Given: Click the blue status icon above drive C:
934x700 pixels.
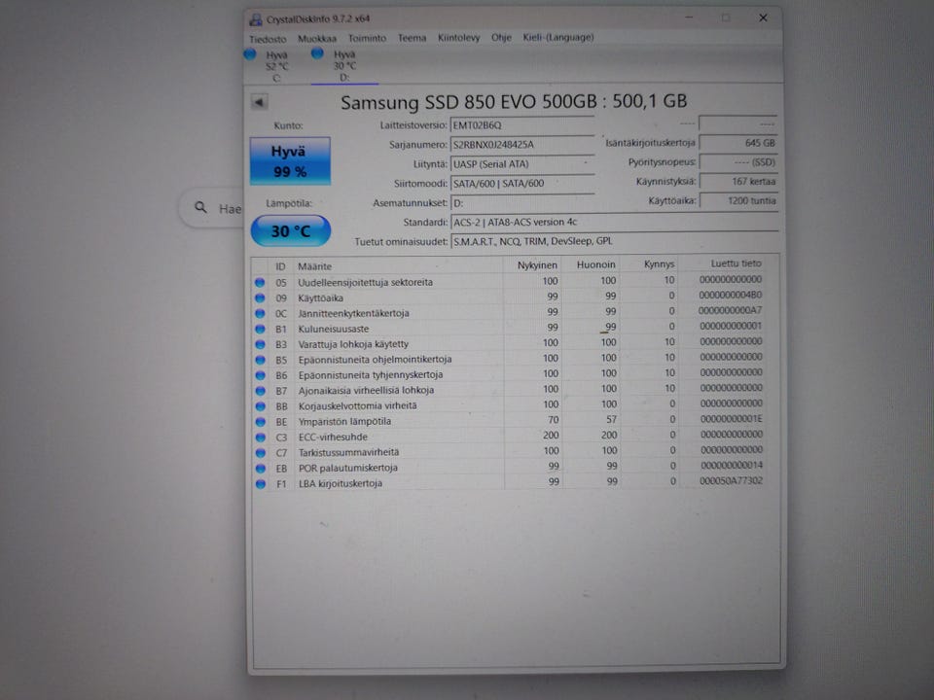Looking at the screenshot, I should [250, 54].
